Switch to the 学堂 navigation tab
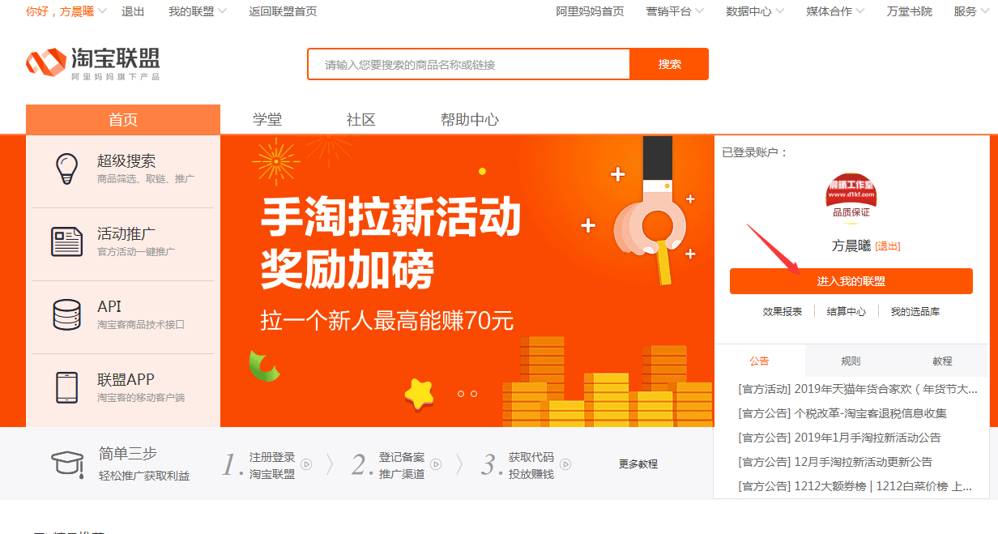Viewport: 998px width, 534px height. coord(267,120)
